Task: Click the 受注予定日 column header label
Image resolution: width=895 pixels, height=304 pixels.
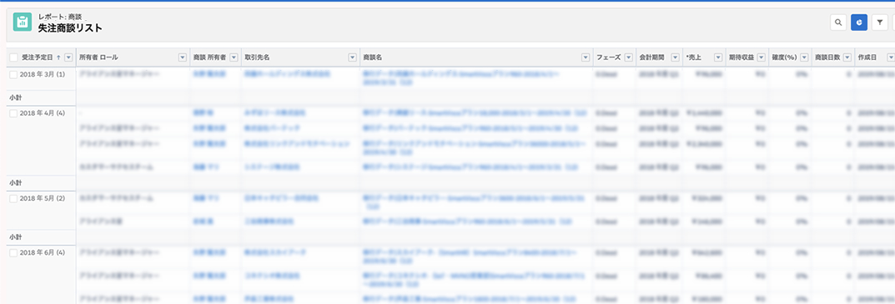Action: pos(37,57)
